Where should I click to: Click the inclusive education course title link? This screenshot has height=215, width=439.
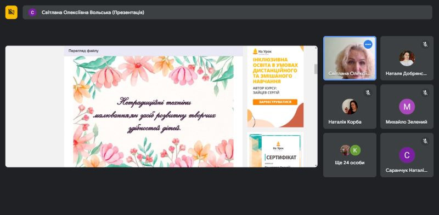click(x=275, y=71)
